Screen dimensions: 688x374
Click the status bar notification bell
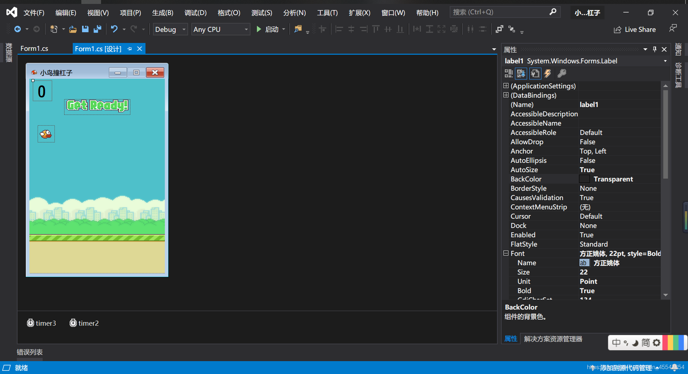tap(675, 368)
